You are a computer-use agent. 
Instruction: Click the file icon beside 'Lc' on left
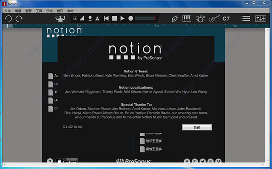pos(51,84)
